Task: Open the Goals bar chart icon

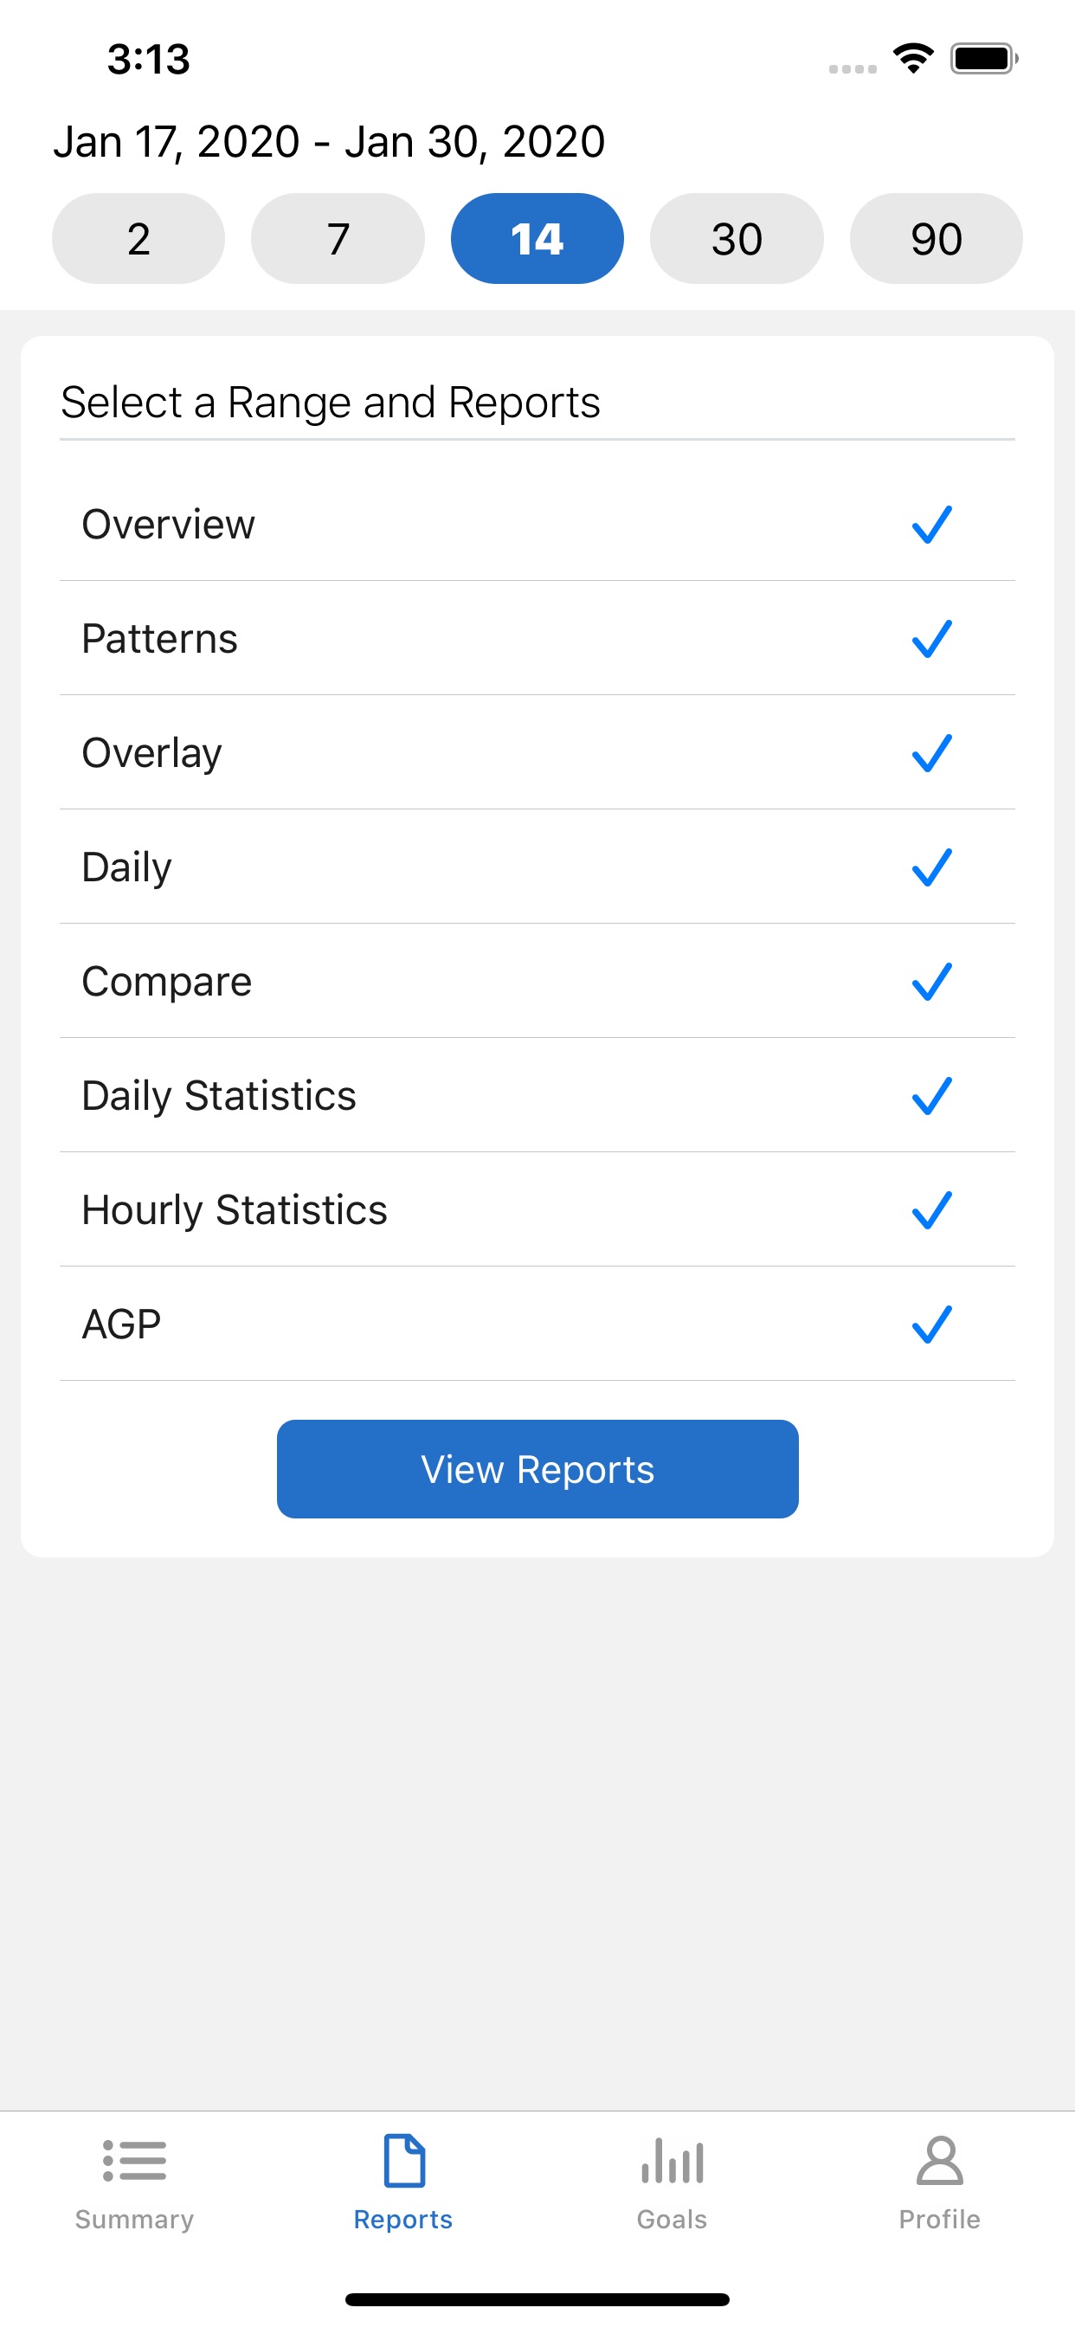Action: tap(673, 2161)
